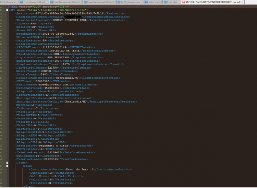Click Uberlandia/MG in CidadeTomadorDescricao line
Image resolution: width=257 pixels, height=188 pixels.
click(67, 78)
